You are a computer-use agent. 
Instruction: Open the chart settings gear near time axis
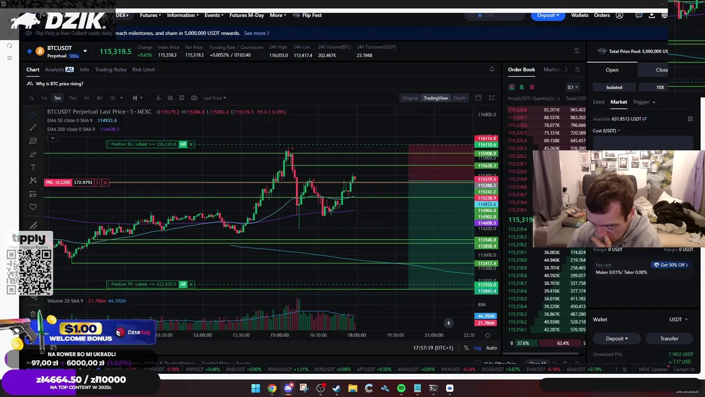[x=487, y=335]
